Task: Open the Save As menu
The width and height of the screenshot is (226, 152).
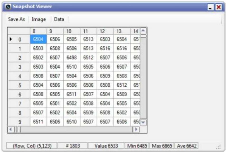Action: 16,19
